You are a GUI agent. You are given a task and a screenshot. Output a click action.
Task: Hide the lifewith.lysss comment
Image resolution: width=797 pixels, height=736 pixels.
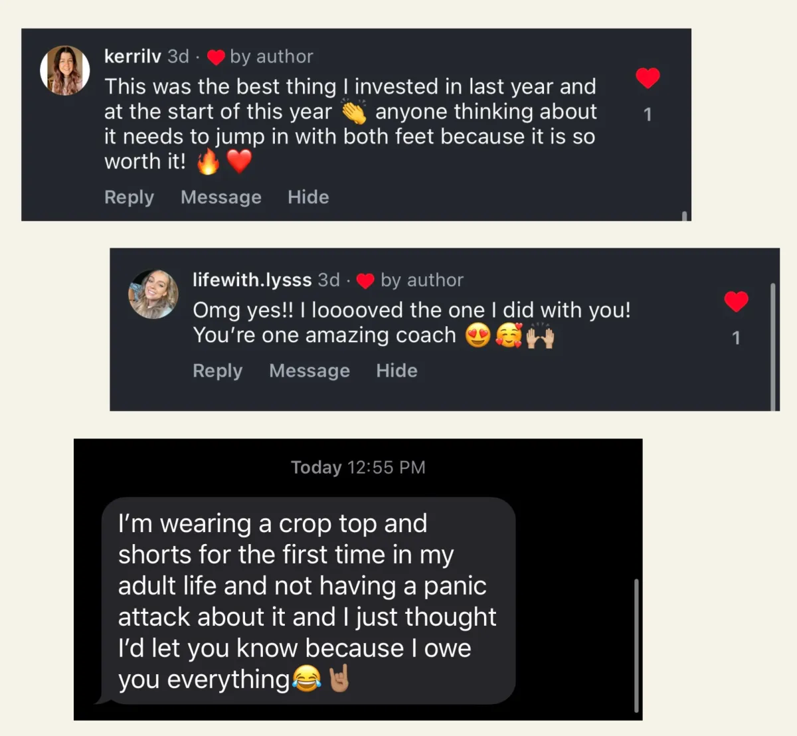[397, 371]
